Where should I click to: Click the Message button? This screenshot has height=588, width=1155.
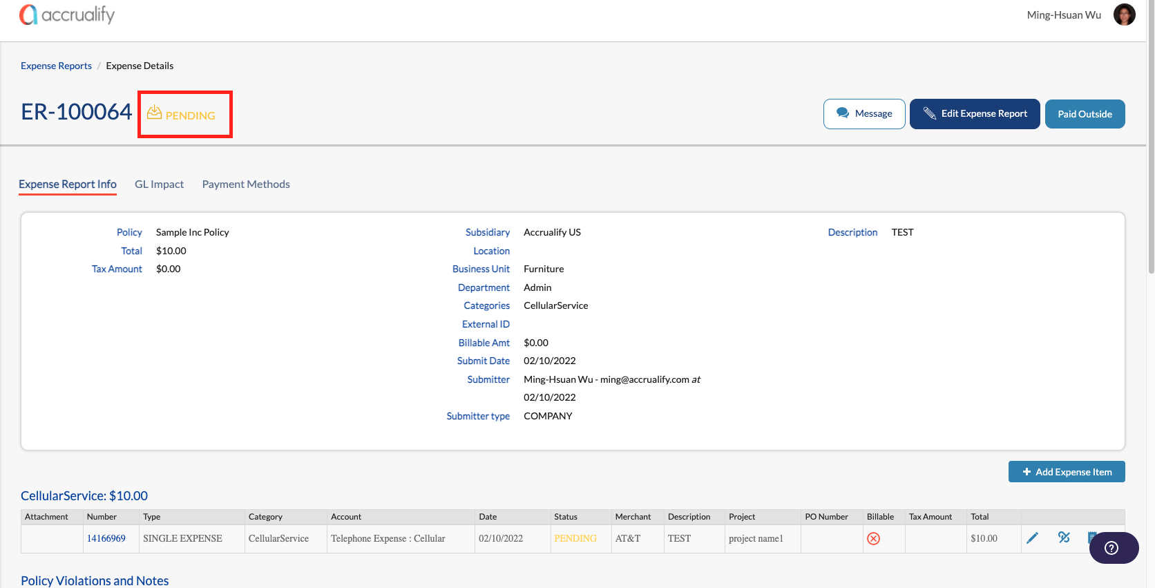(x=863, y=114)
